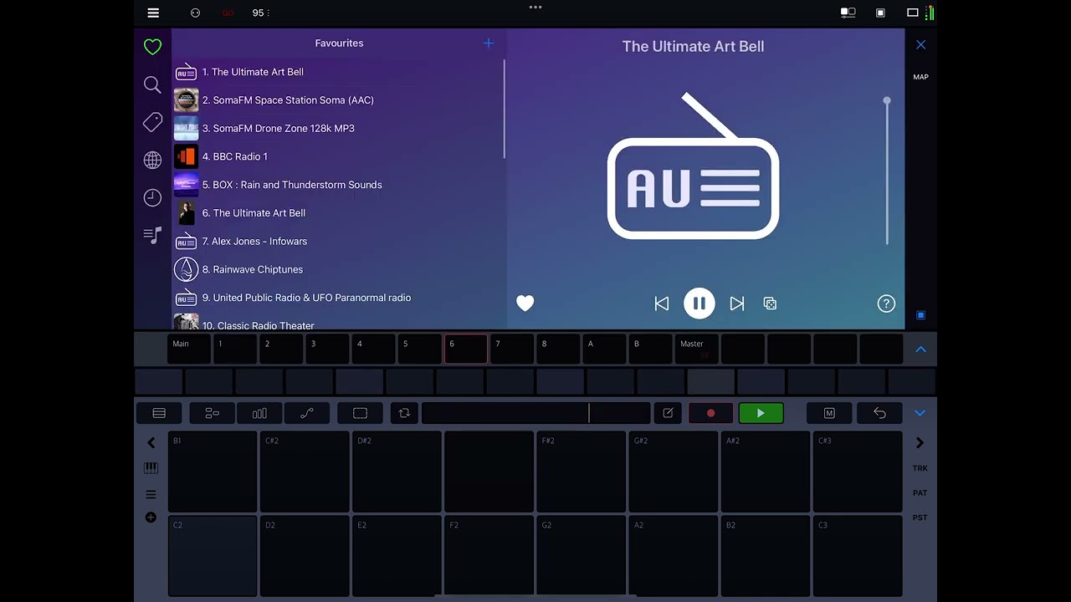Image resolution: width=1071 pixels, height=602 pixels.
Task: Open the recent history clock icon
Action: click(x=152, y=197)
